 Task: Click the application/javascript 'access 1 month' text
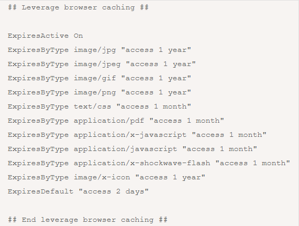pos(220,149)
